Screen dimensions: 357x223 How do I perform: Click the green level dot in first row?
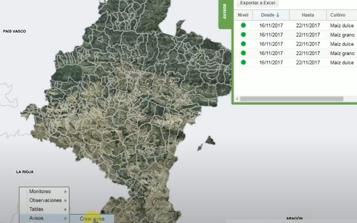(243, 25)
